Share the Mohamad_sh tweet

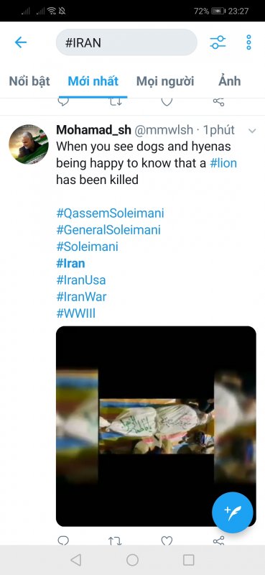(218, 540)
